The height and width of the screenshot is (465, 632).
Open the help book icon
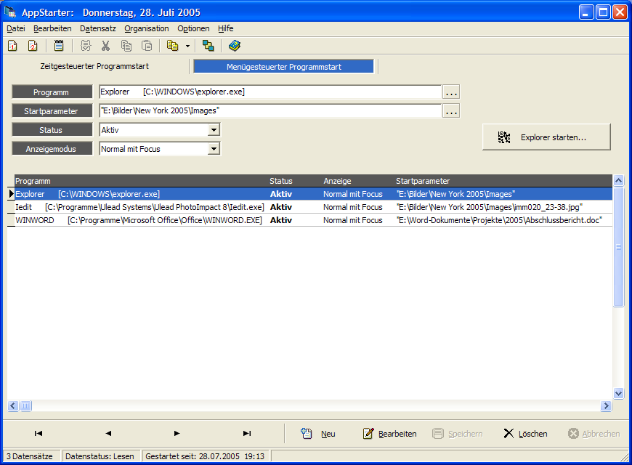[x=234, y=46]
